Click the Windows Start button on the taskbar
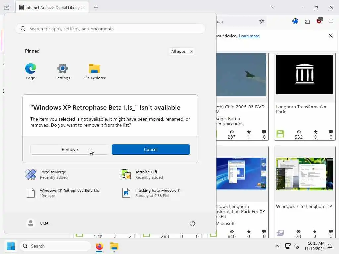 [x=11, y=246]
